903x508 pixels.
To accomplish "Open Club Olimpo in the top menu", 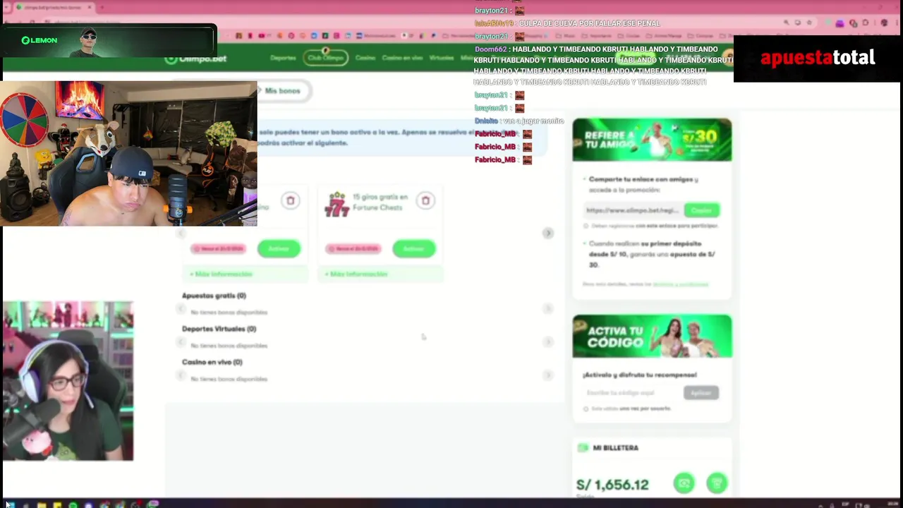I will pyautogui.click(x=326, y=58).
